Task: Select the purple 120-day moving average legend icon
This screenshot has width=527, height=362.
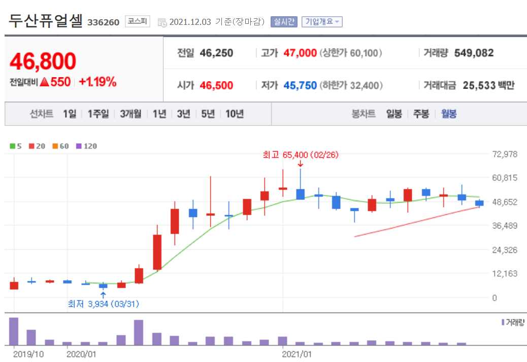Action: (x=80, y=146)
